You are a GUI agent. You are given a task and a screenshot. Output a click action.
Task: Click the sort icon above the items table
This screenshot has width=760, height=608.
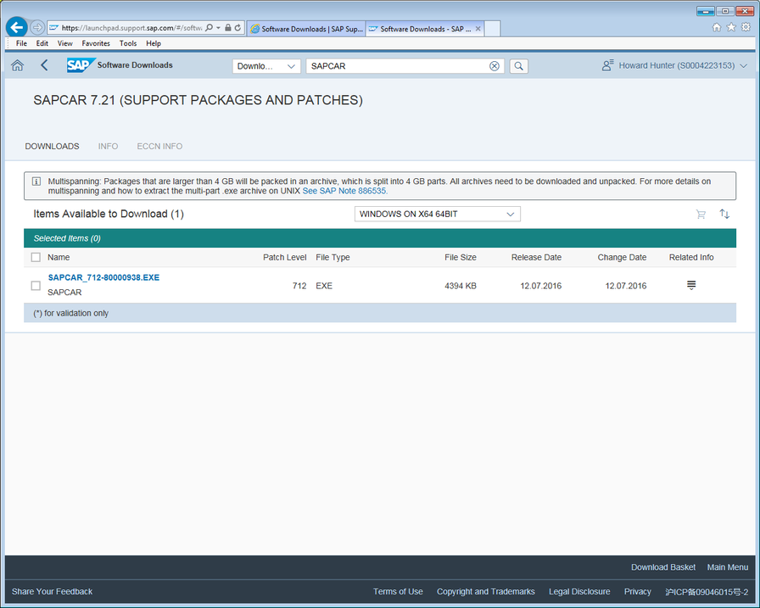tap(725, 214)
